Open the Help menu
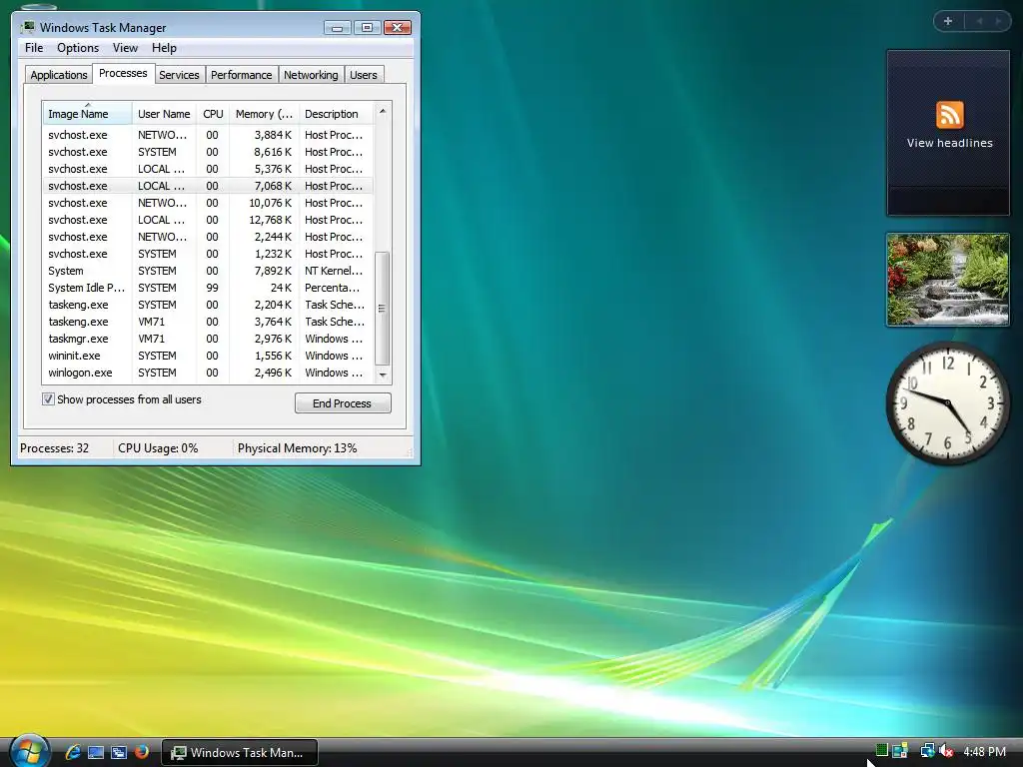The width and height of the screenshot is (1023, 767). (165, 48)
